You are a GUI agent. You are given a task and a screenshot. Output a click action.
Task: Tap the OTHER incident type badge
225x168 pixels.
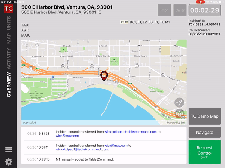124,22
